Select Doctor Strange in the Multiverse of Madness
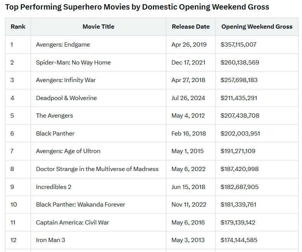This screenshot has height=252, width=302. pyautogui.click(x=97, y=169)
